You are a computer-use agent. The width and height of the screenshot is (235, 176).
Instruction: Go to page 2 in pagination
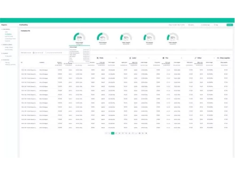pyautogui.click(x=116, y=133)
